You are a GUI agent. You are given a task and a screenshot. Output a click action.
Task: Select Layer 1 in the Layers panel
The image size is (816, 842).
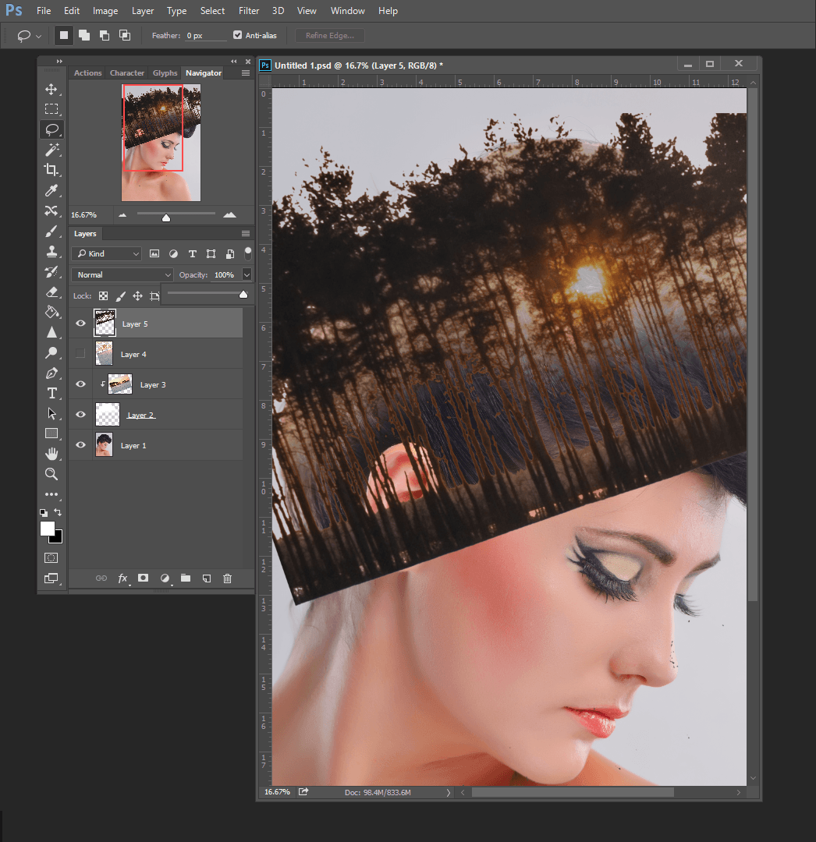click(156, 445)
